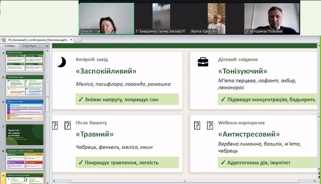Select slide 4 thumbnail
The image size is (321, 184).
tap(25, 61)
